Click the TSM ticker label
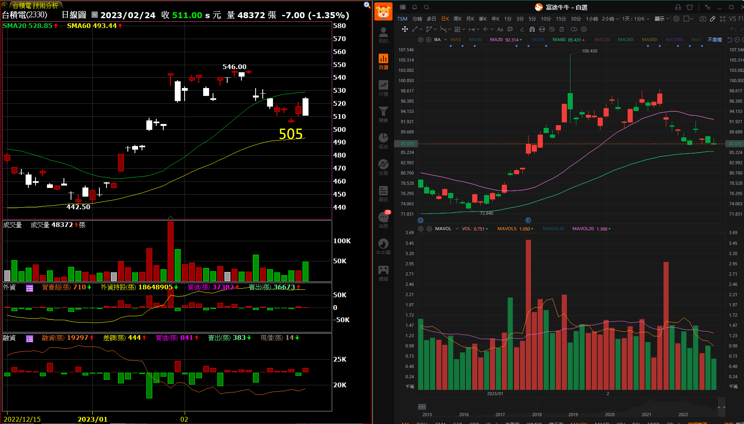 point(402,19)
